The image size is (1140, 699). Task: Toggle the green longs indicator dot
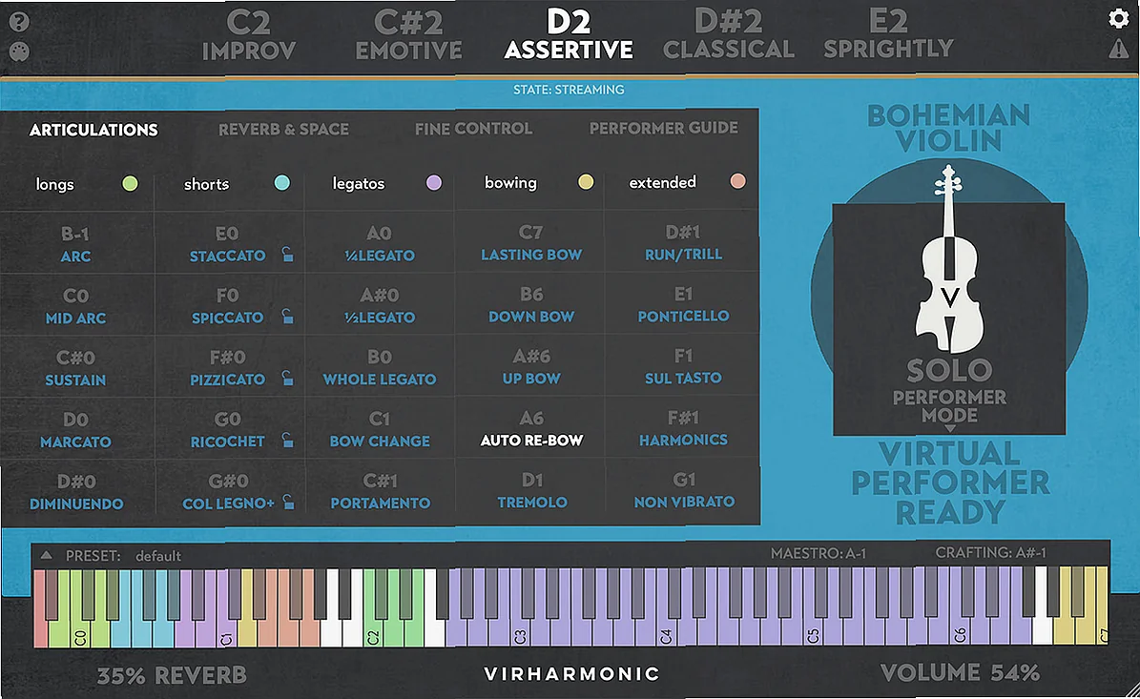point(129,184)
